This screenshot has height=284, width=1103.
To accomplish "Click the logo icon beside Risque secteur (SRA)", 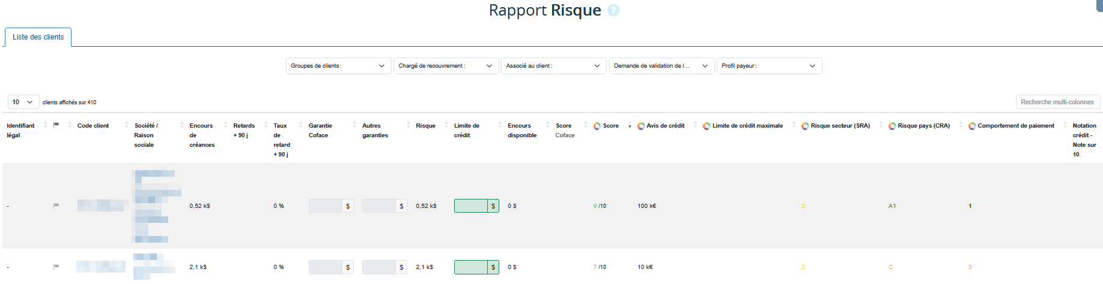I will (805, 126).
